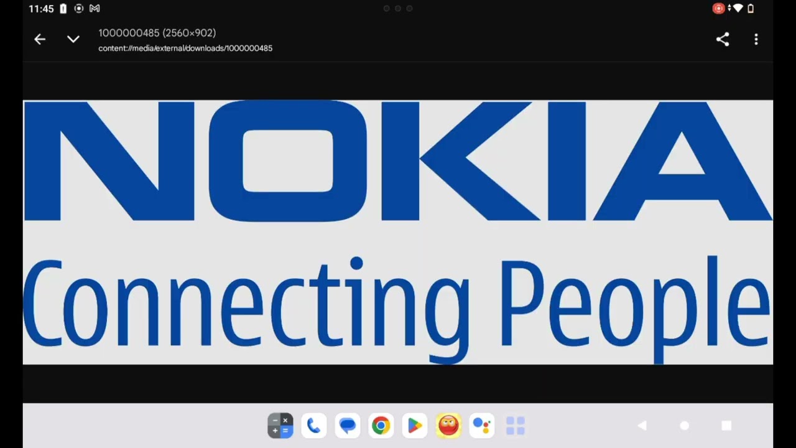This screenshot has width=796, height=448.
Task: Tap the recent apps square button
Action: (x=726, y=426)
